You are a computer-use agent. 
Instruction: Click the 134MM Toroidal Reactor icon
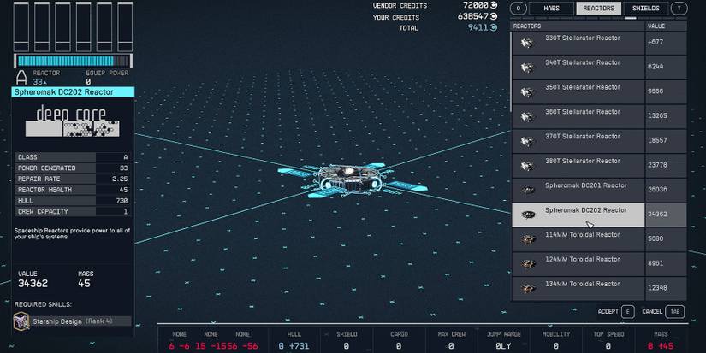coord(528,288)
